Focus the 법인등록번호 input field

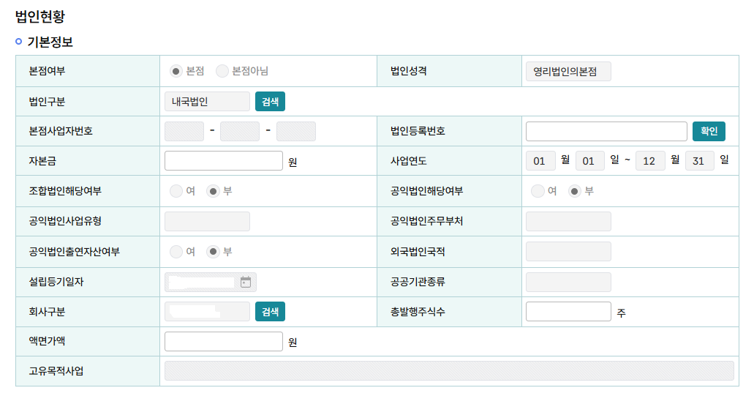pos(606,131)
